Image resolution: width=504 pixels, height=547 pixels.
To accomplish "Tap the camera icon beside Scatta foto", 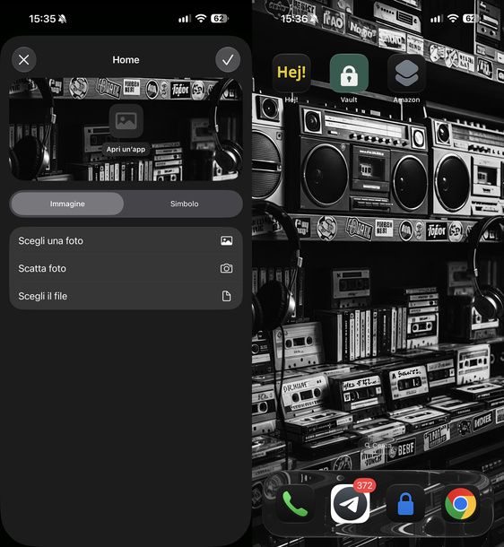I will [226, 268].
